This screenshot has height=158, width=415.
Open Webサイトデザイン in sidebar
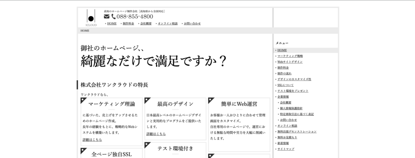tap(290, 62)
